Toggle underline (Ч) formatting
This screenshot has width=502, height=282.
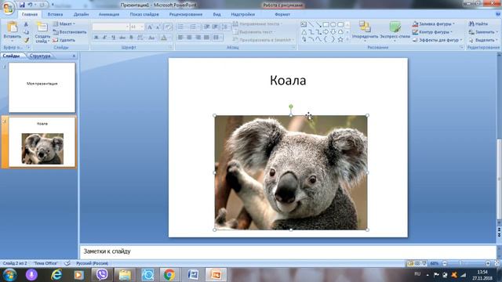(x=113, y=38)
